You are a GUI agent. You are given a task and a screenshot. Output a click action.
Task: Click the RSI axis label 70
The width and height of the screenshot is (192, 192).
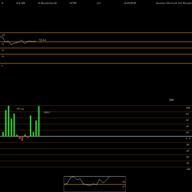click(x=3, y=44)
